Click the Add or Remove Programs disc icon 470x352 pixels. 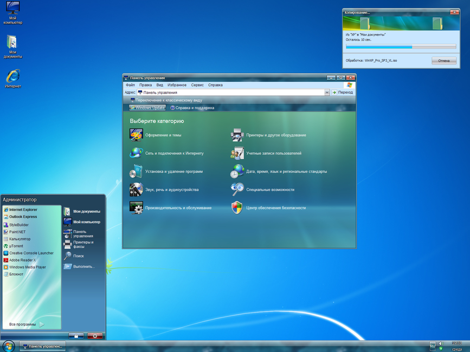(136, 171)
